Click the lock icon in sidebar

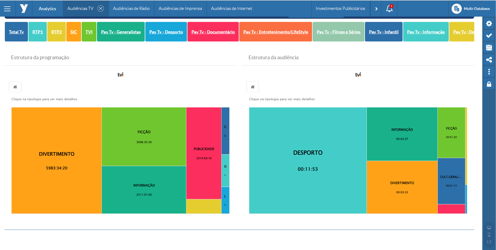[x=489, y=84]
